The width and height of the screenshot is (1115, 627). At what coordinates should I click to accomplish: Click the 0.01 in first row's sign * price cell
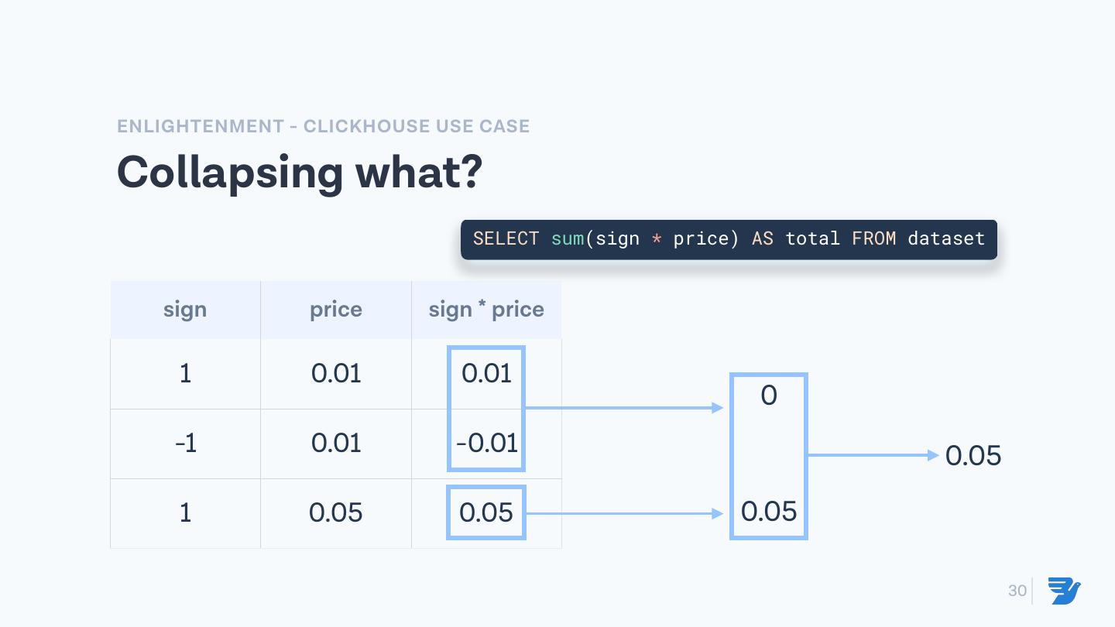[487, 373]
